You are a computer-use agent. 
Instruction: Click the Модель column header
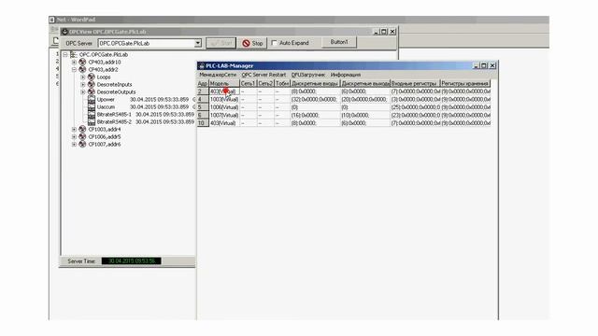pyautogui.click(x=224, y=83)
